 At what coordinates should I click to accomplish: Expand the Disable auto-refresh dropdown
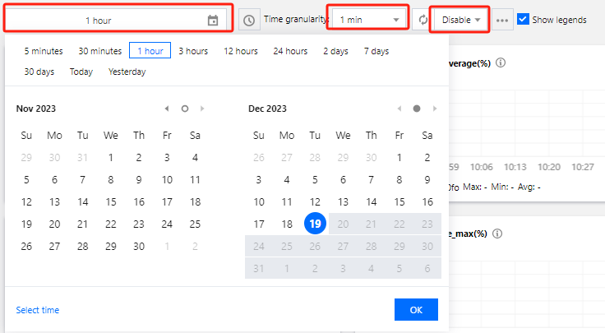461,19
